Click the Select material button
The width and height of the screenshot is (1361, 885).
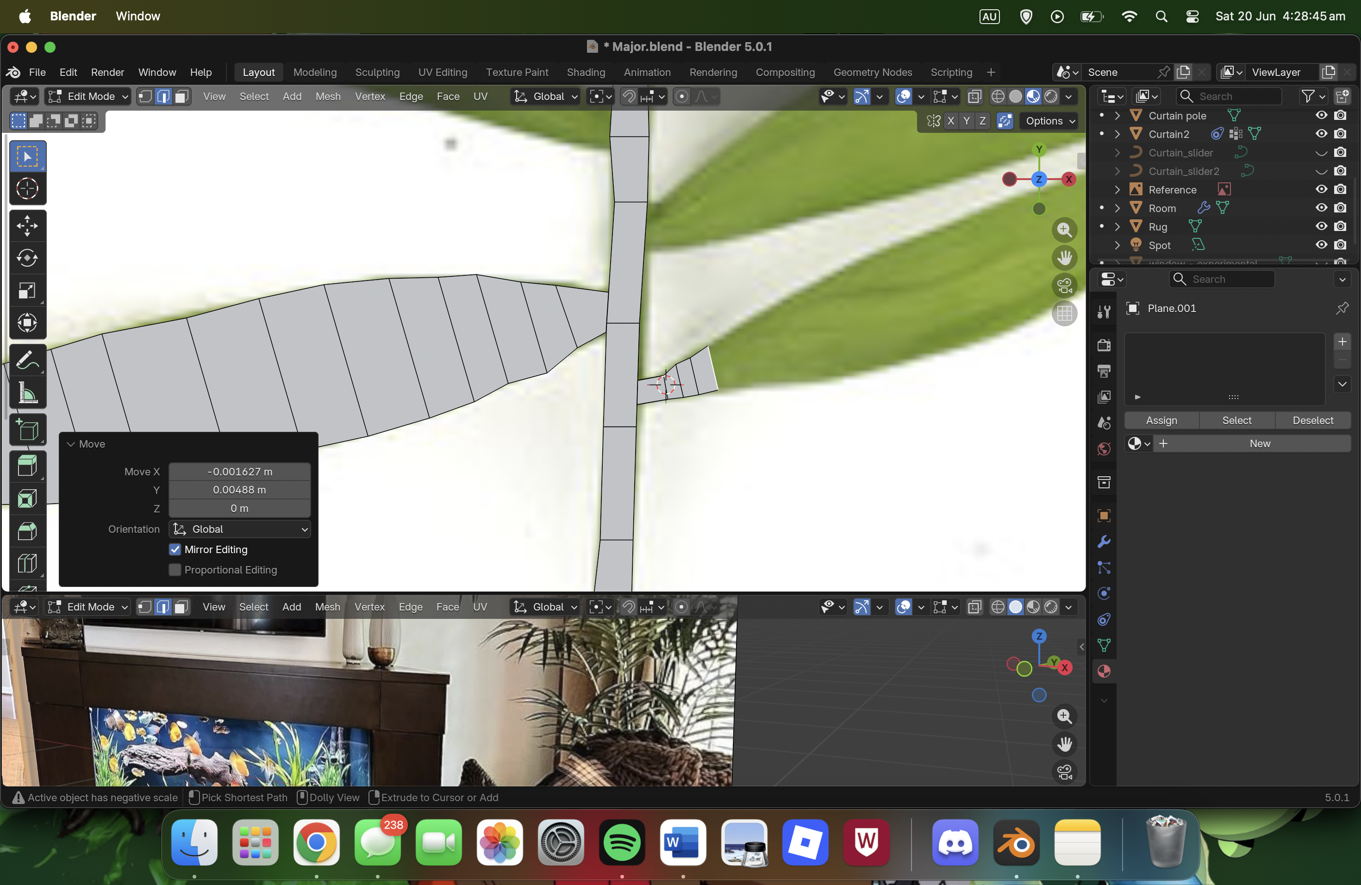1237,420
